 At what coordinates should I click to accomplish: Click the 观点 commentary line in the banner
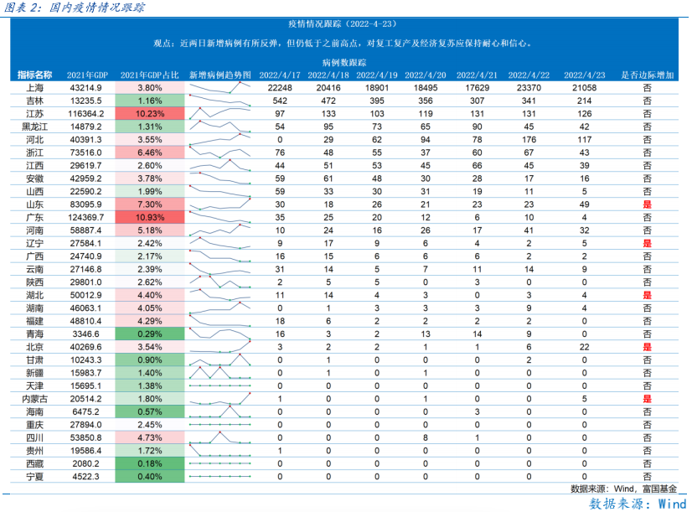click(343, 44)
